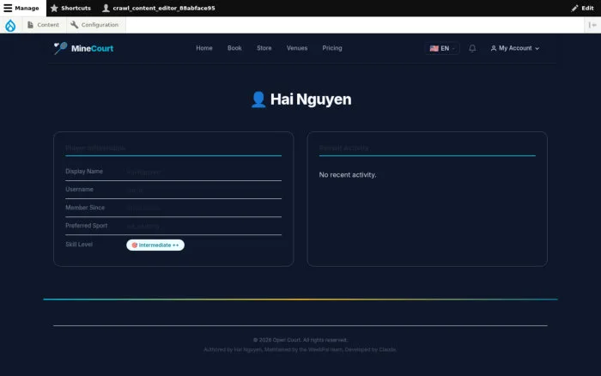The height and width of the screenshot is (376, 601).
Task: Click the copyright Open Court footer text
Action: 300,340
